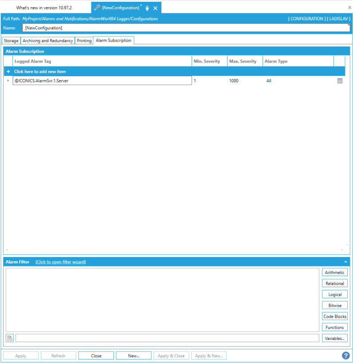Click the expression check icon beside bottom input

(10, 338)
